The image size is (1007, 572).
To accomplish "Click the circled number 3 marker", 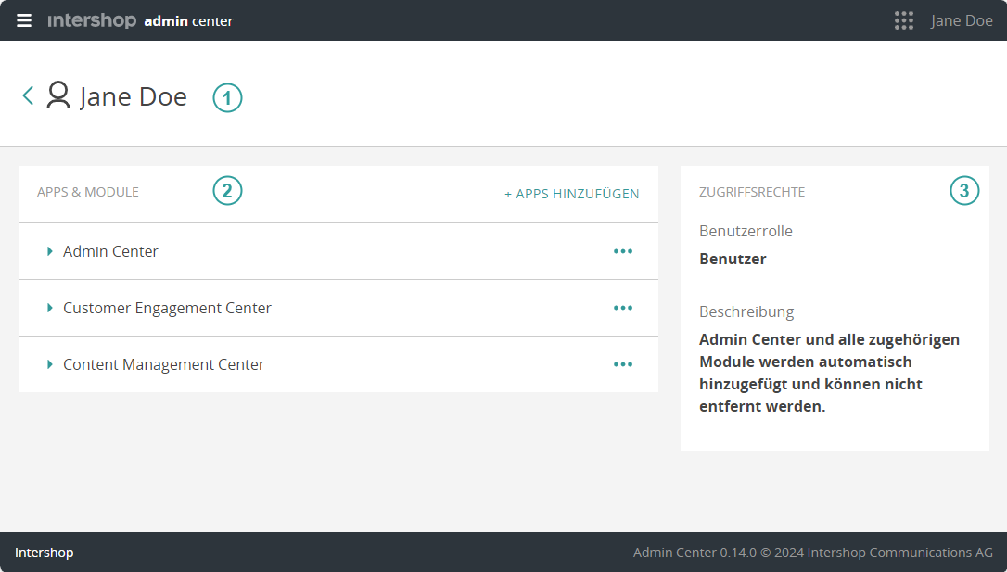I will click(x=964, y=191).
